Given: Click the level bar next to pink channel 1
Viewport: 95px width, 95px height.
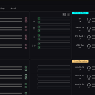Looking at the screenshot, I should pyautogui.click(x=11, y=19).
